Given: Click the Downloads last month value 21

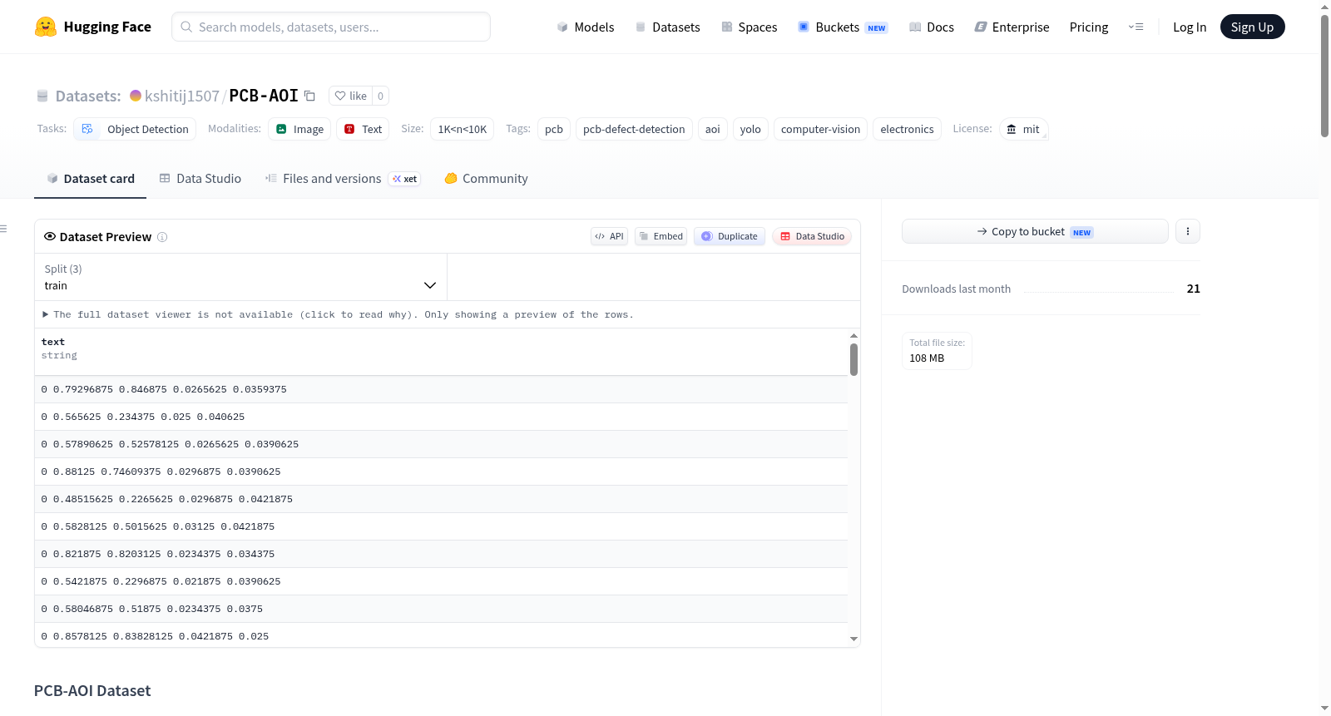Looking at the screenshot, I should pos(1193,289).
